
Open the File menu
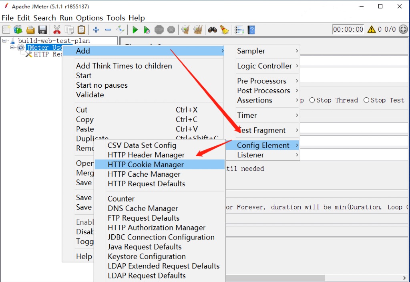[x=8, y=18]
